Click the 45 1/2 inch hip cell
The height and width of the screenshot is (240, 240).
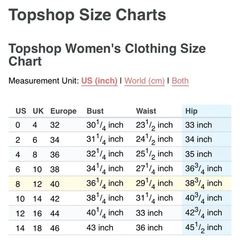click(x=204, y=228)
